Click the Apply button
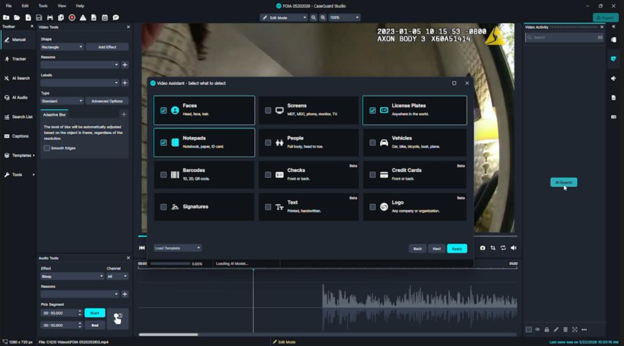This screenshot has width=624, height=346. 457,249
